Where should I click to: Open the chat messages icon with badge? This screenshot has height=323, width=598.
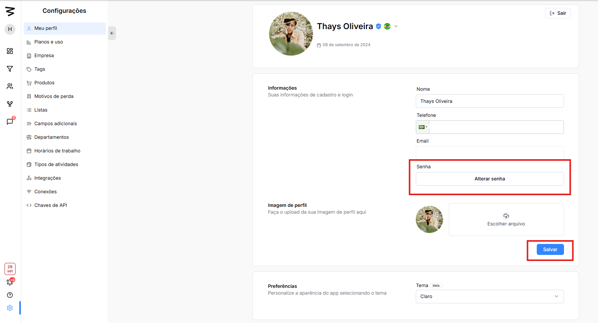10,121
